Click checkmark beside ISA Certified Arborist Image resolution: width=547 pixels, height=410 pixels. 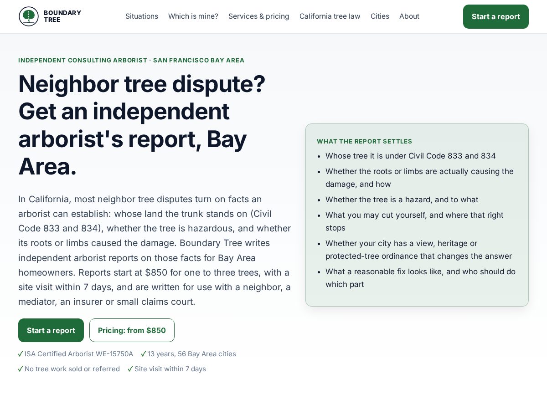(21, 354)
